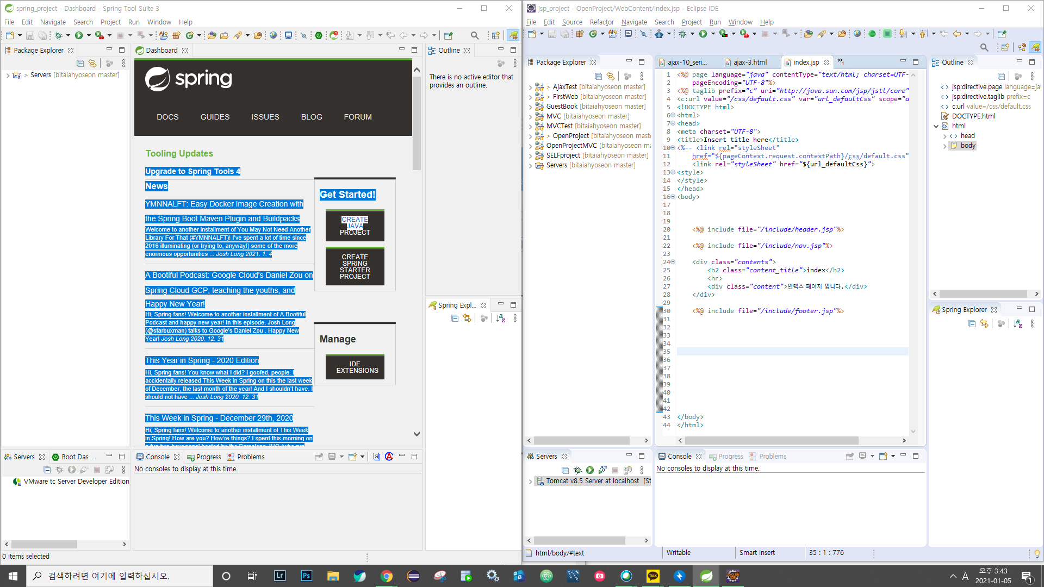Expand the OpenProject project in Package Explorer
Image resolution: width=1044 pixels, height=587 pixels.
tap(530, 136)
